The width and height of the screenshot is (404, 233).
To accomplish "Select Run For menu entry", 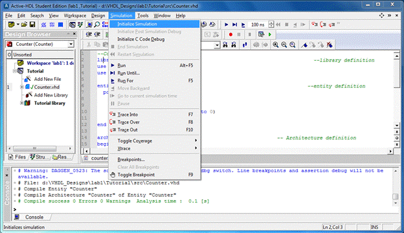I will point(155,81).
